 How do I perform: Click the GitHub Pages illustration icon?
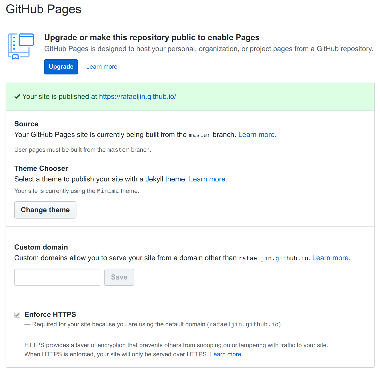pyautogui.click(x=21, y=46)
